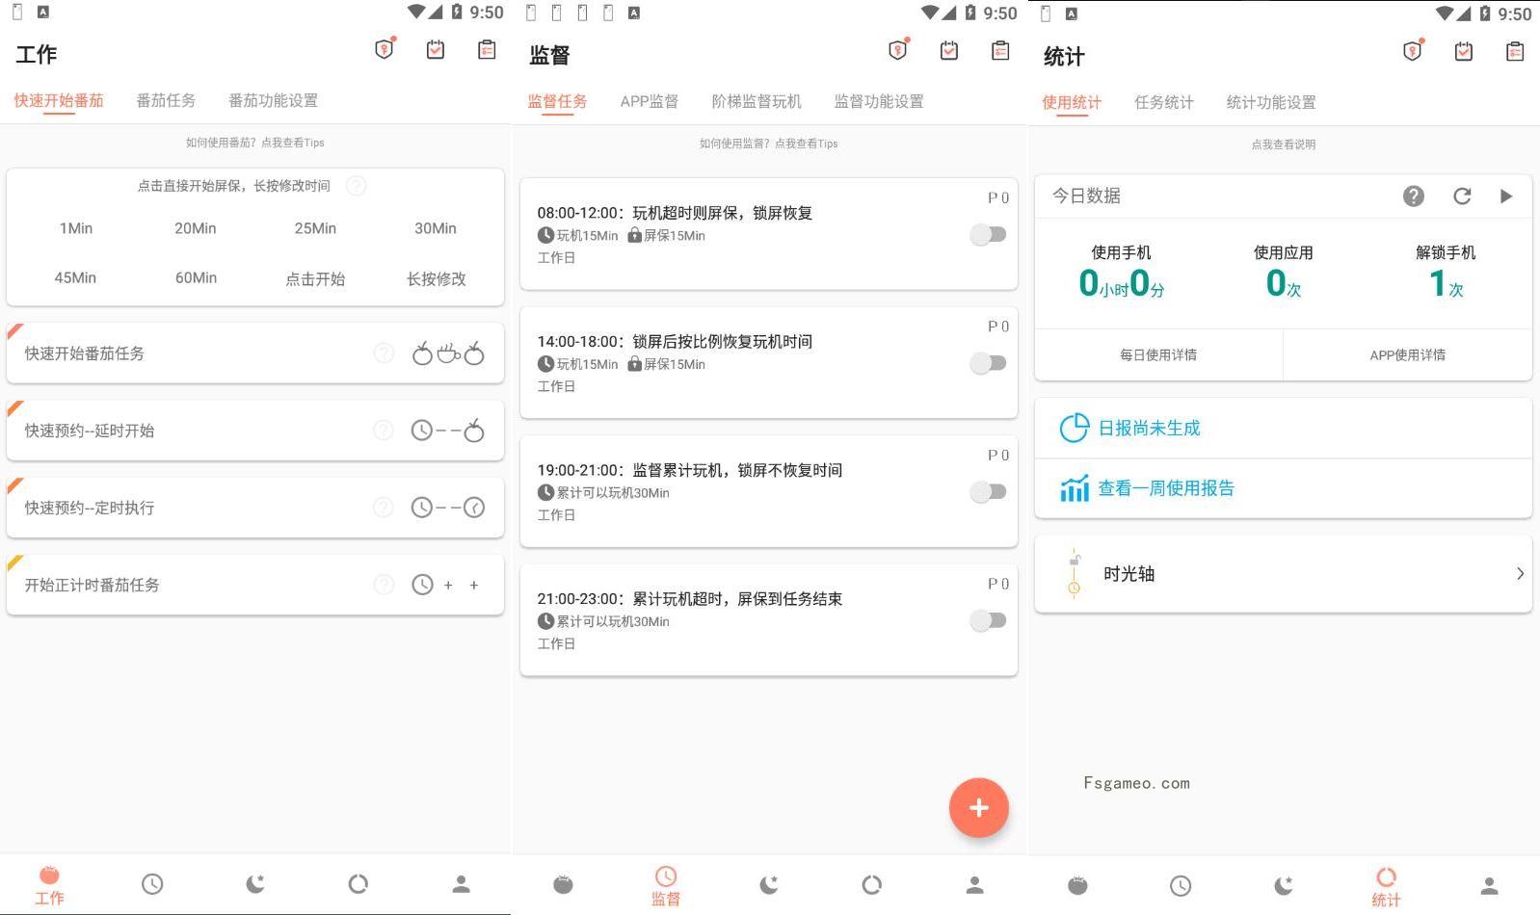Tap profile nav icon in 统计 screen bottom bar
Image resolution: width=1540 pixels, height=915 pixels.
1489,885
